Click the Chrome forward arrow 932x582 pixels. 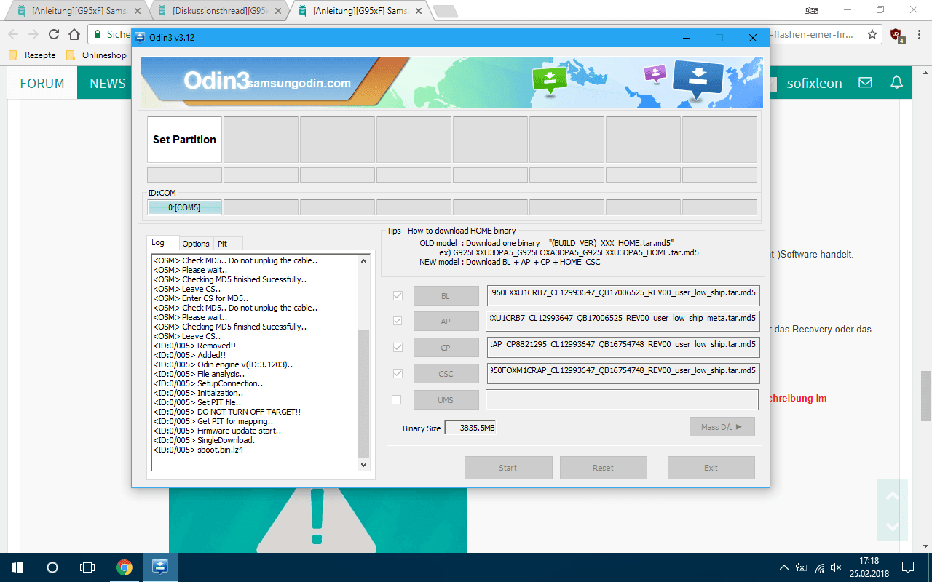(33, 34)
